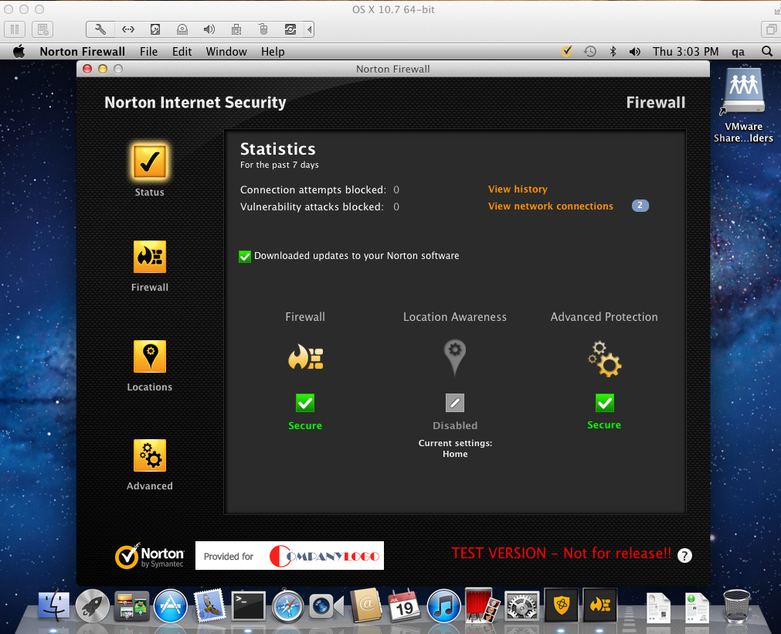781x634 pixels.
Task: Click View network connections link
Action: (x=551, y=206)
